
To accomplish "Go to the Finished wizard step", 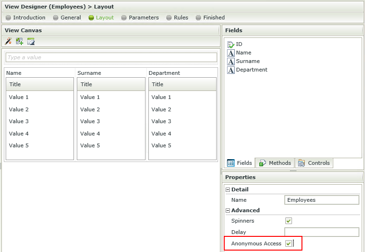I will pos(210,18).
